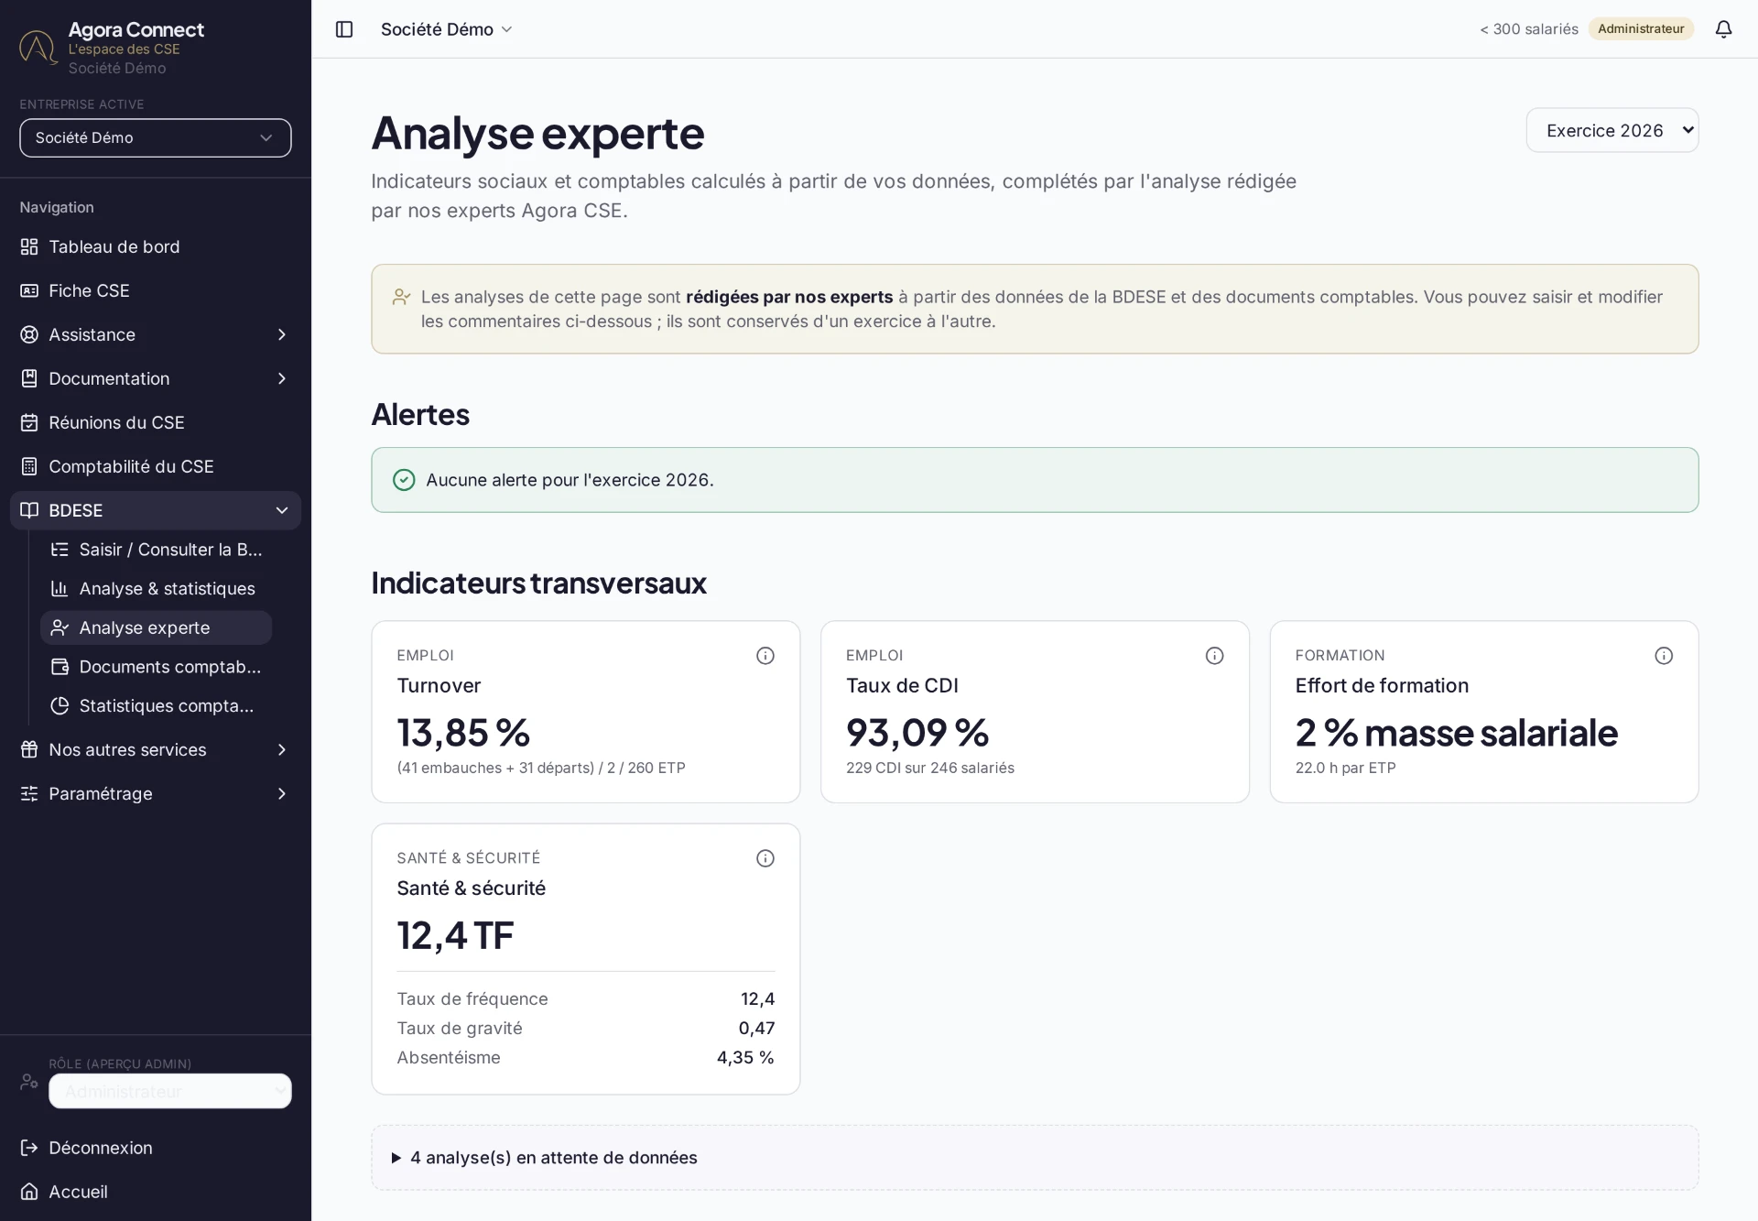Viewport: 1758px width, 1221px height.
Task: Open the Société Démo header dropdown
Action: click(x=446, y=29)
